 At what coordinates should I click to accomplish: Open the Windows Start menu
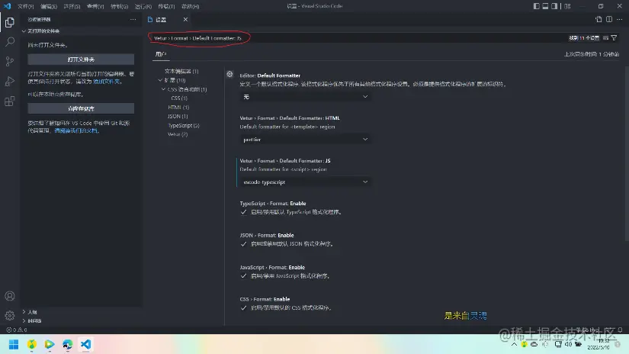(x=14, y=344)
